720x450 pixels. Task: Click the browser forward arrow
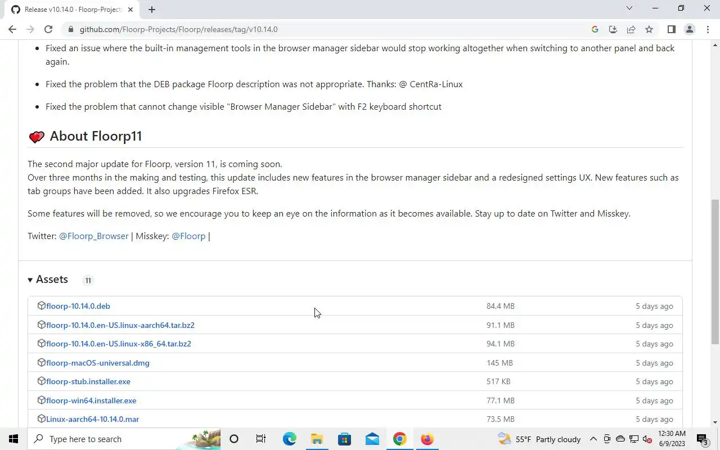(30, 29)
